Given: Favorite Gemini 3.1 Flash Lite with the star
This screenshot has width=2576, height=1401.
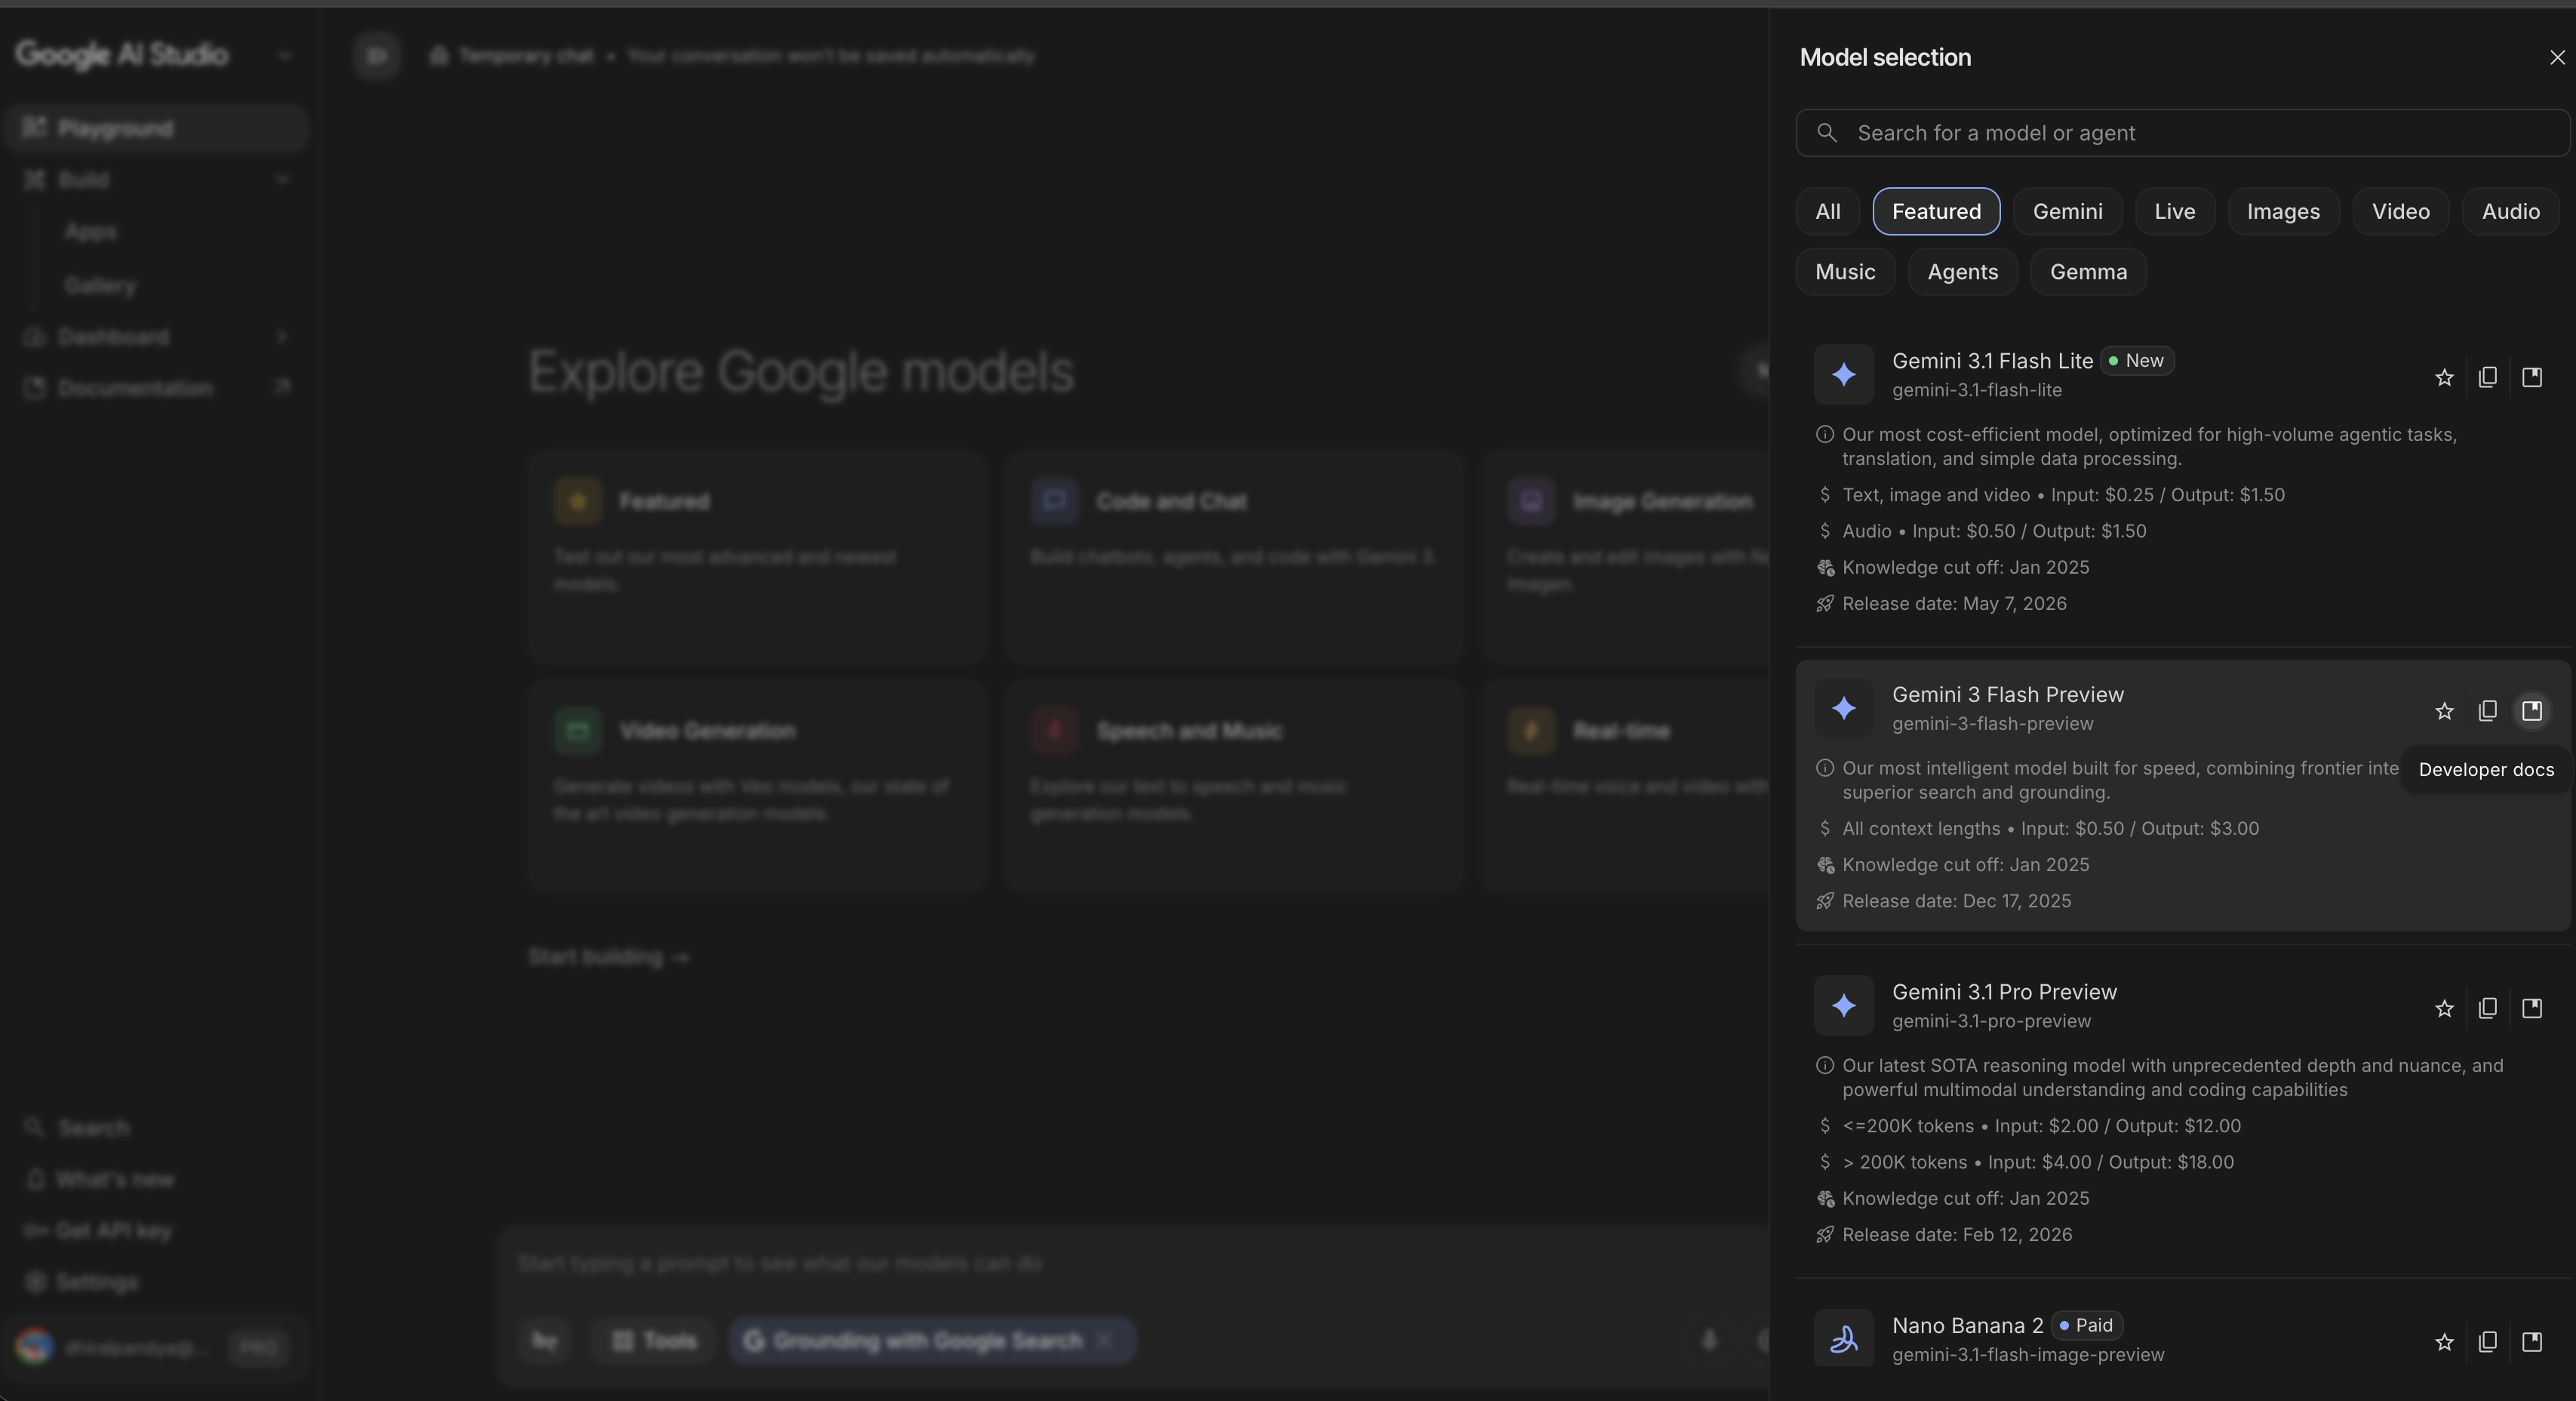Looking at the screenshot, I should 2444,377.
